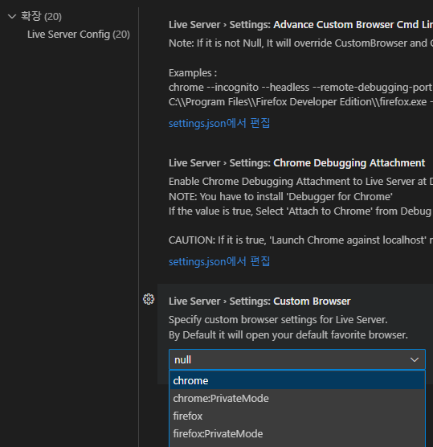The height and width of the screenshot is (447, 433).
Task: Click the 'By Default it will open' description
Action: (288, 334)
